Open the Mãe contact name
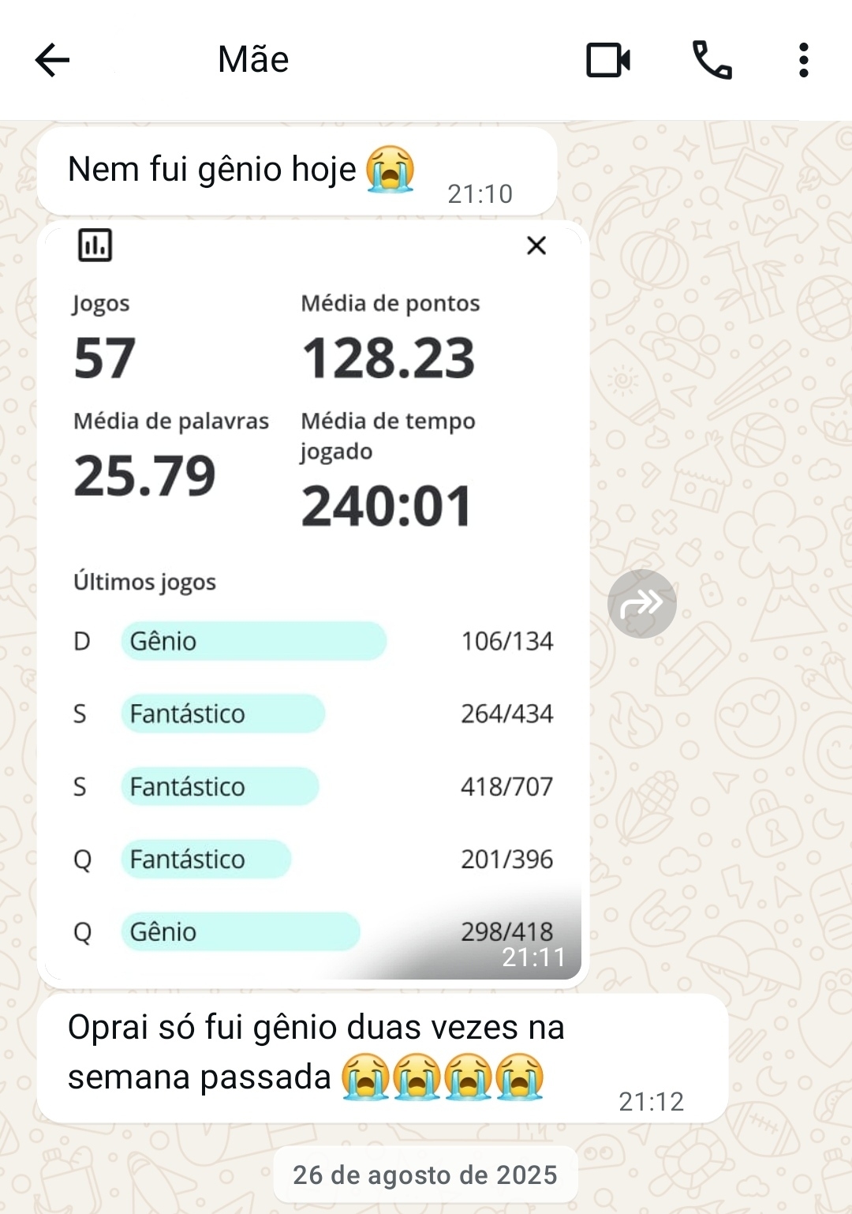Image resolution: width=852 pixels, height=1214 pixels. (253, 60)
